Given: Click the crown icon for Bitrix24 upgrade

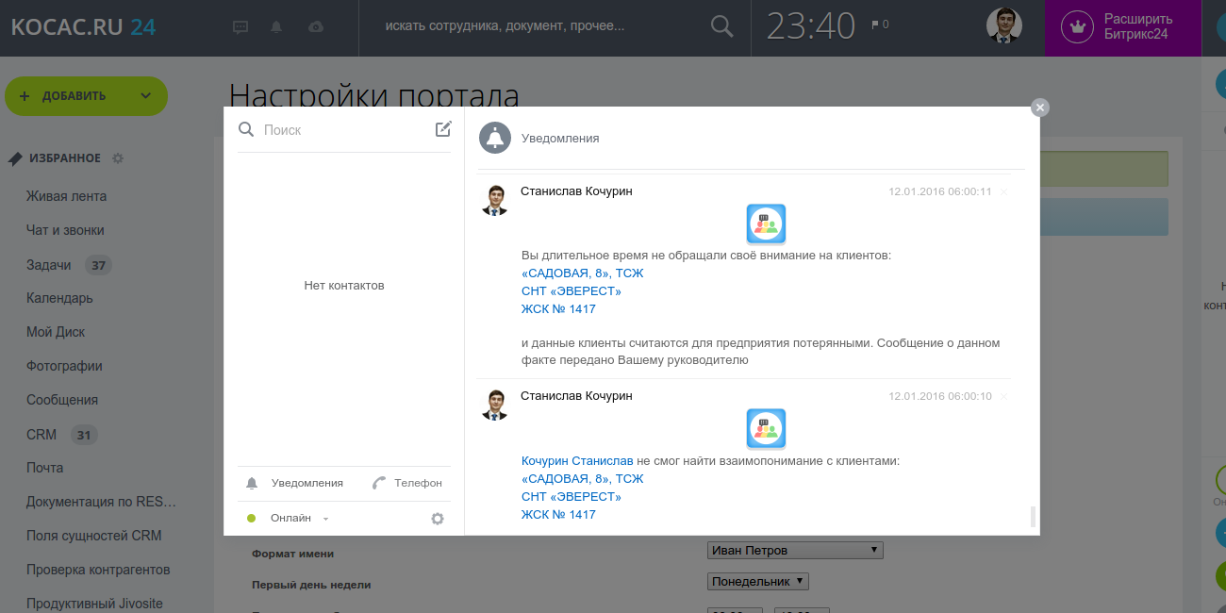Looking at the screenshot, I should 1077,26.
